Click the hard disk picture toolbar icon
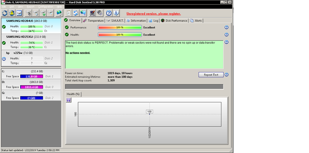Screen dimensions: 309x153 click(x=19, y=13)
